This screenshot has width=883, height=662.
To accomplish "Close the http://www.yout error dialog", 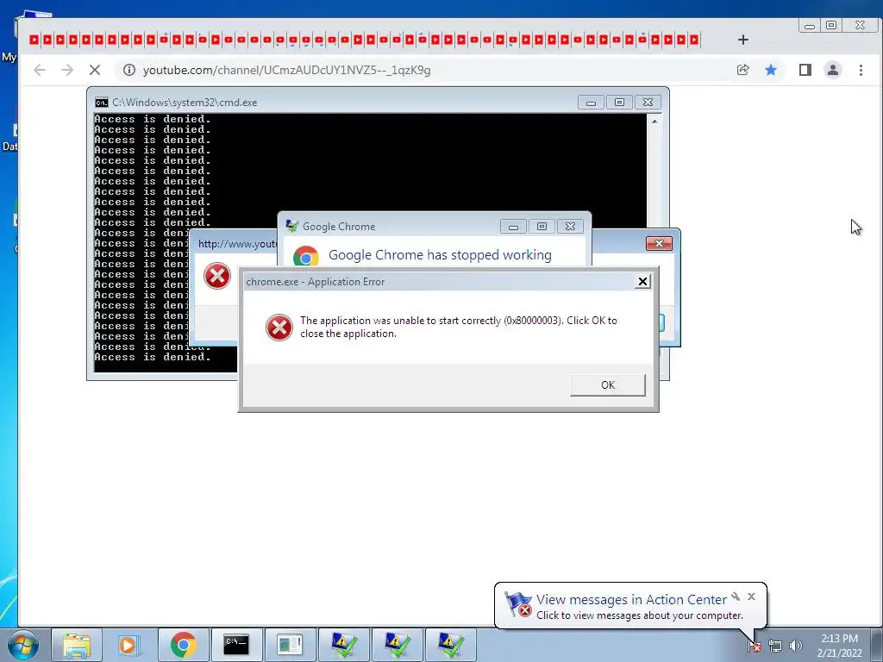I will (x=659, y=243).
